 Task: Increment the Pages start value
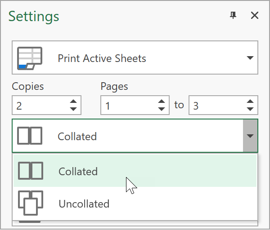click(x=162, y=102)
